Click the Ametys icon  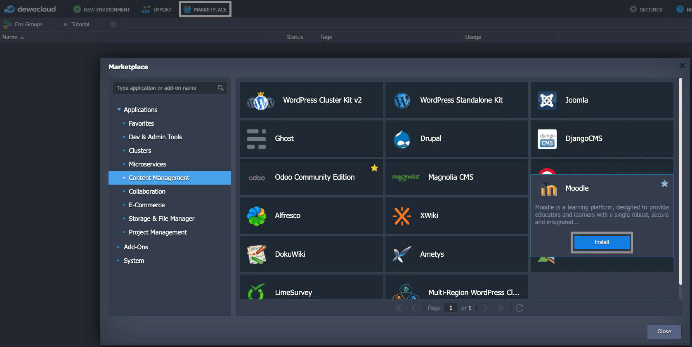[402, 255]
